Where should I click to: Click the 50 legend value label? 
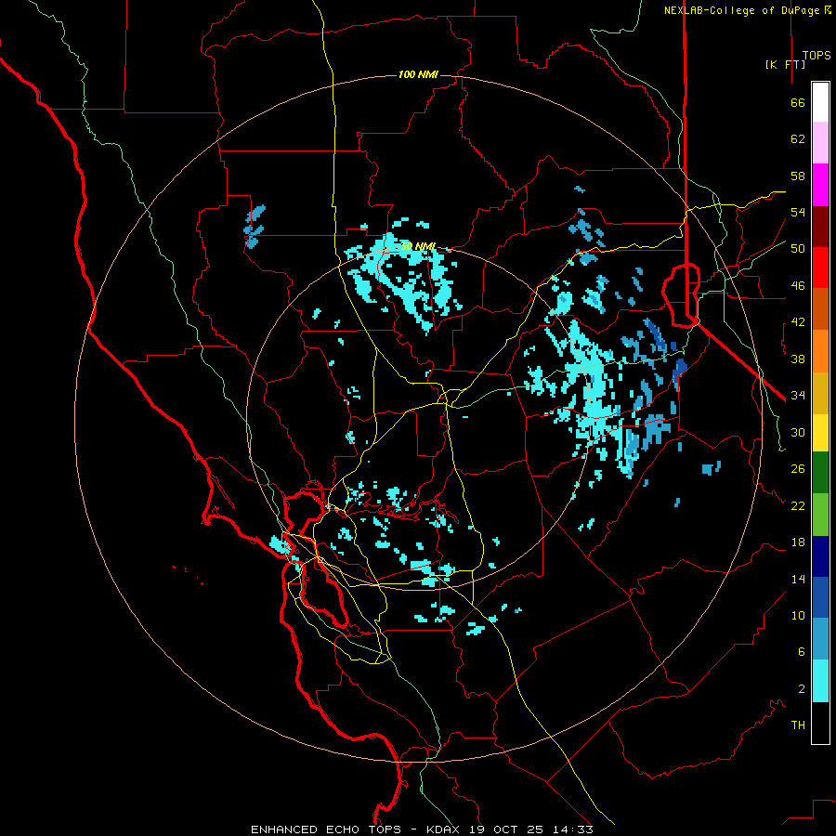point(798,249)
